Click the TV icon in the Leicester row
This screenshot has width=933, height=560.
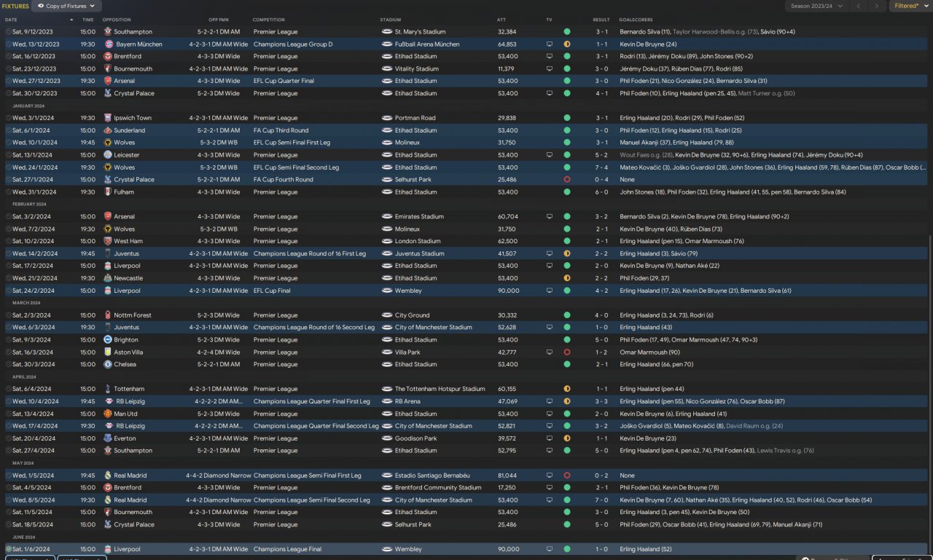coord(550,155)
